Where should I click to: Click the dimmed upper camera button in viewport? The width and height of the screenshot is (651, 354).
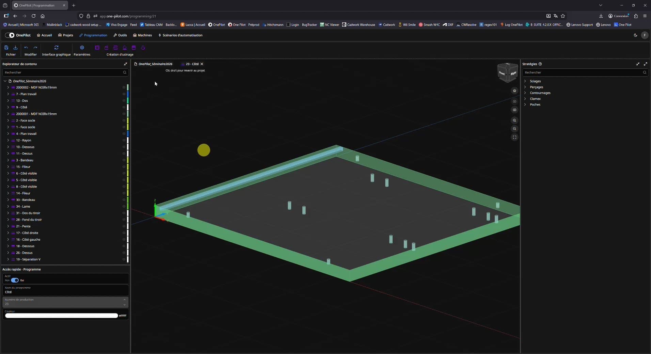[514, 101]
